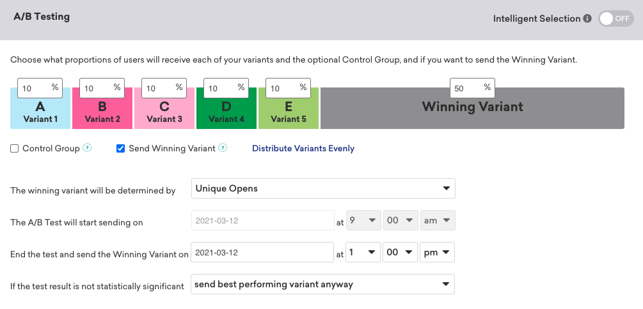Click the Variant E percentage field
The height and width of the screenshot is (309, 643).
click(288, 88)
